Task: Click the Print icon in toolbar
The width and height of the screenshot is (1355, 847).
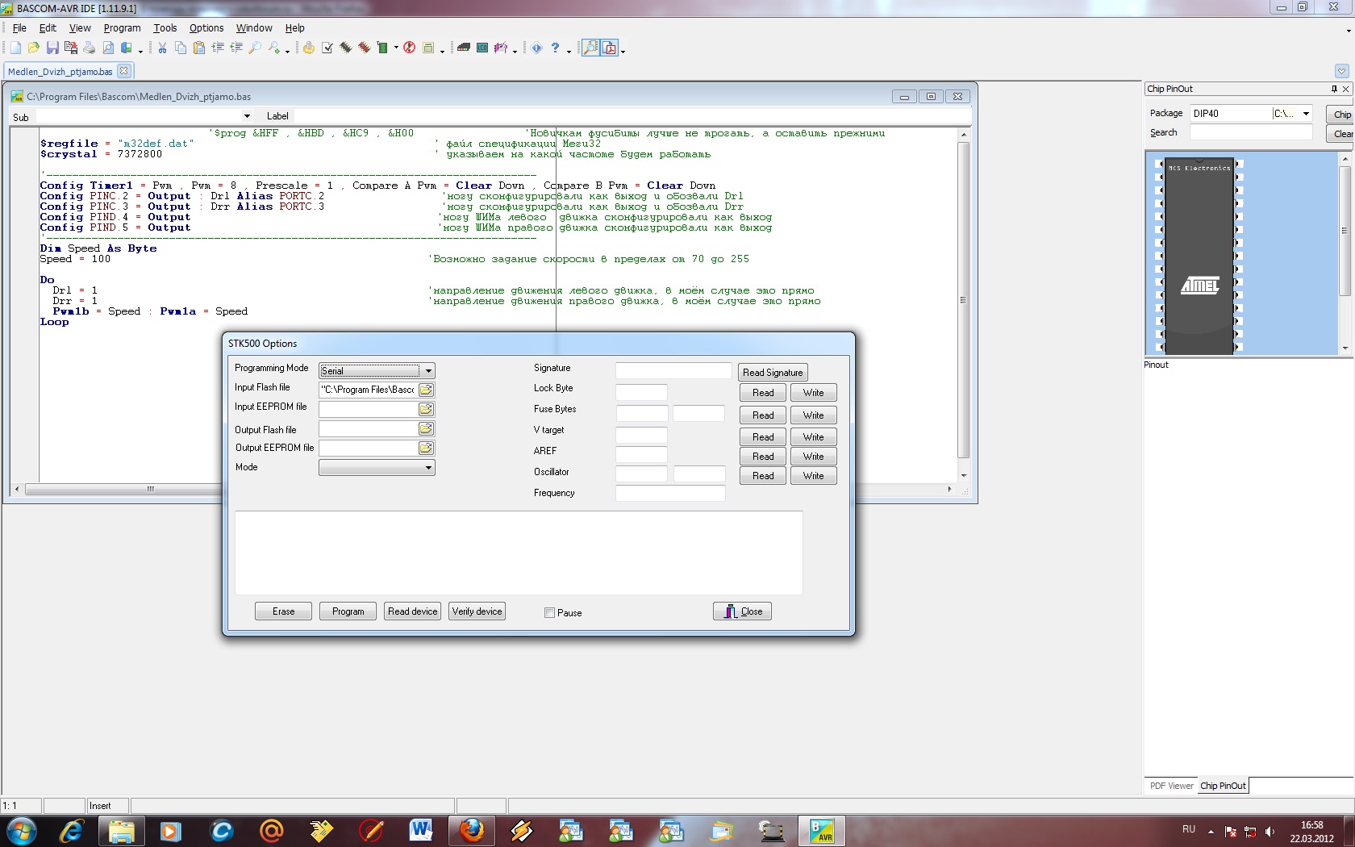Action: (89, 48)
